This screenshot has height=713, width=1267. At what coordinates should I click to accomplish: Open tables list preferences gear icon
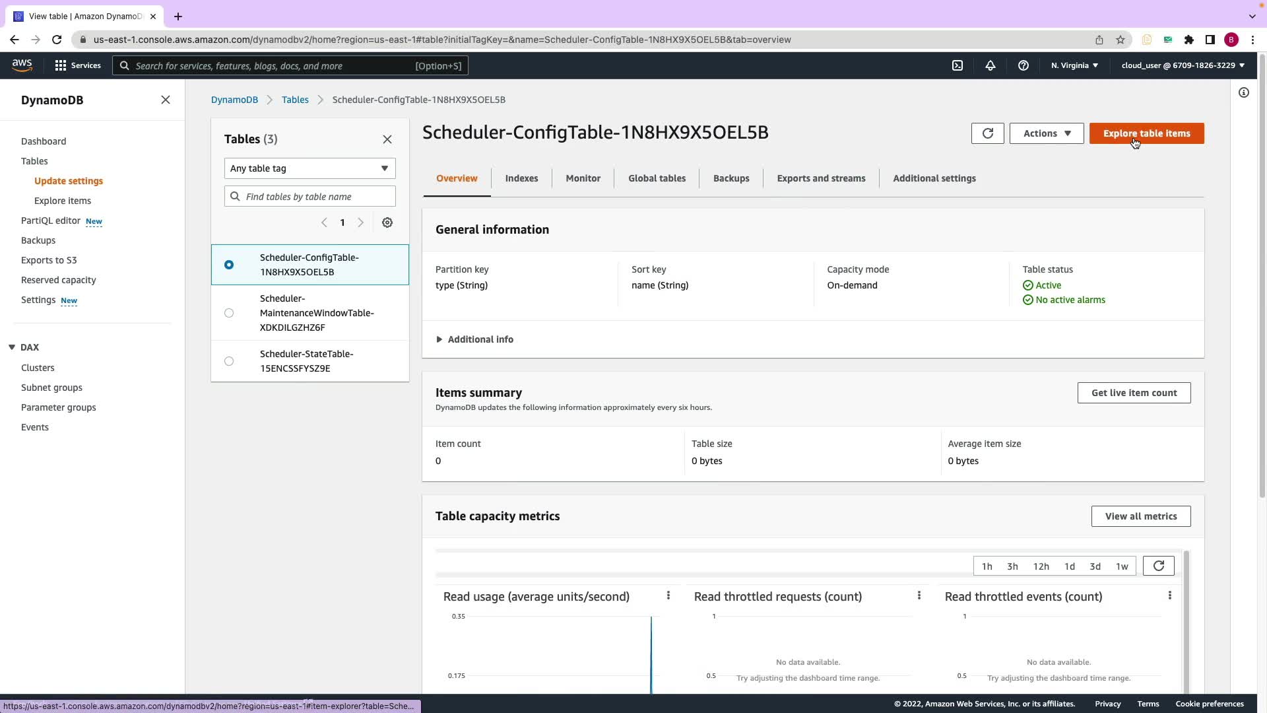click(387, 222)
